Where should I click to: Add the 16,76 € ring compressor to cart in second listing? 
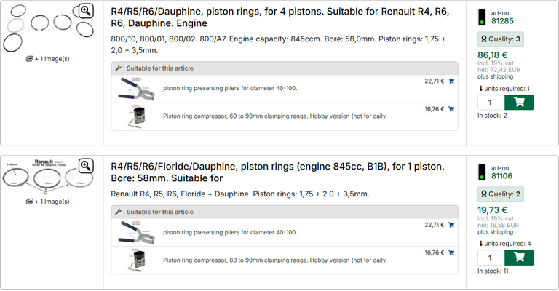(451, 253)
